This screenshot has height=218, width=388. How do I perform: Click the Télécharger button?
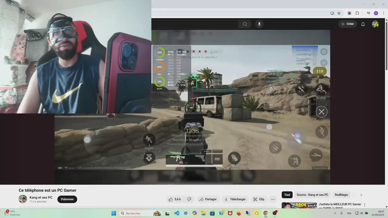tap(235, 199)
